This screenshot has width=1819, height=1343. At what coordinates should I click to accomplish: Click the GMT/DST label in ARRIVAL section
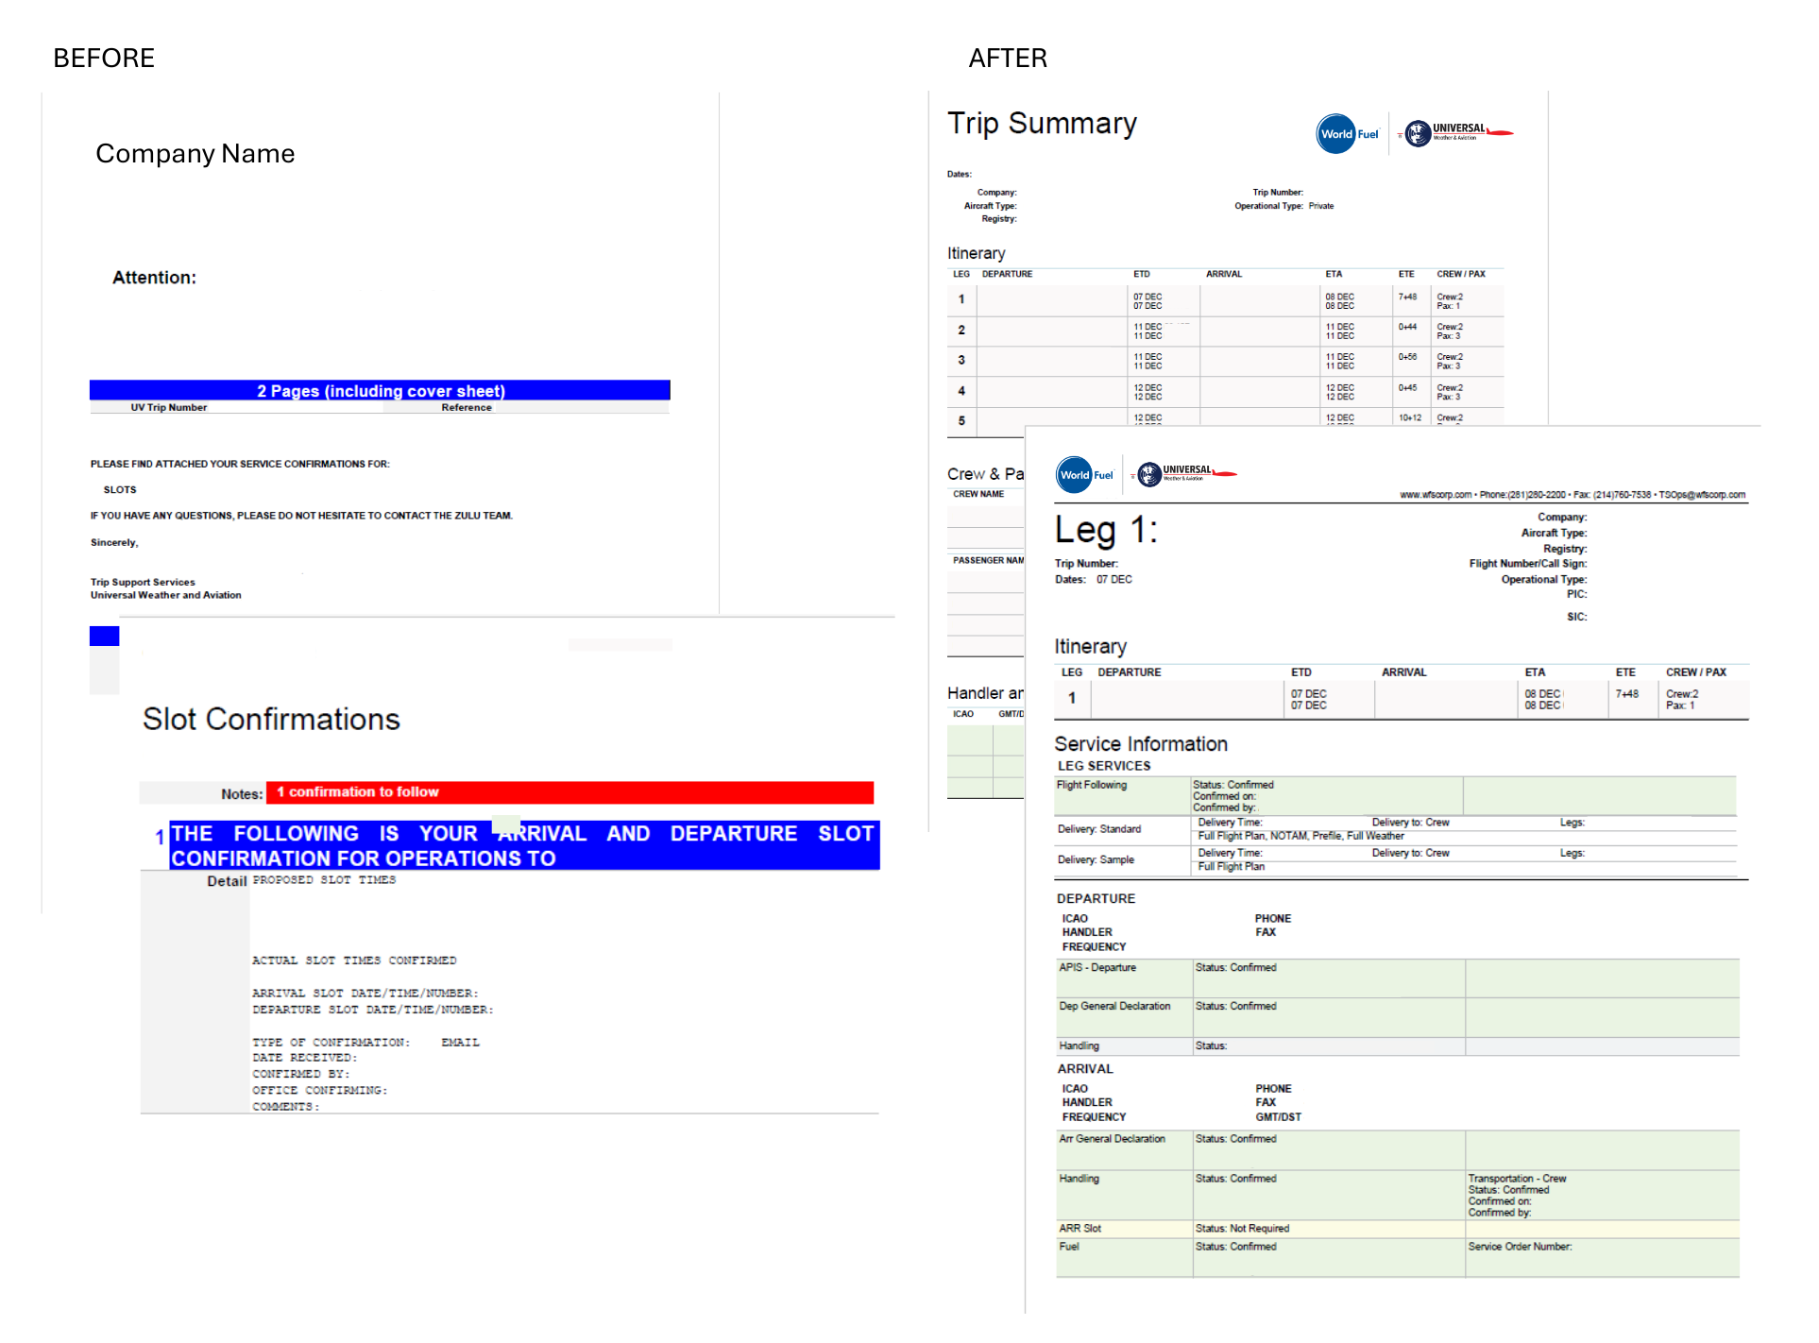pos(1279,1117)
